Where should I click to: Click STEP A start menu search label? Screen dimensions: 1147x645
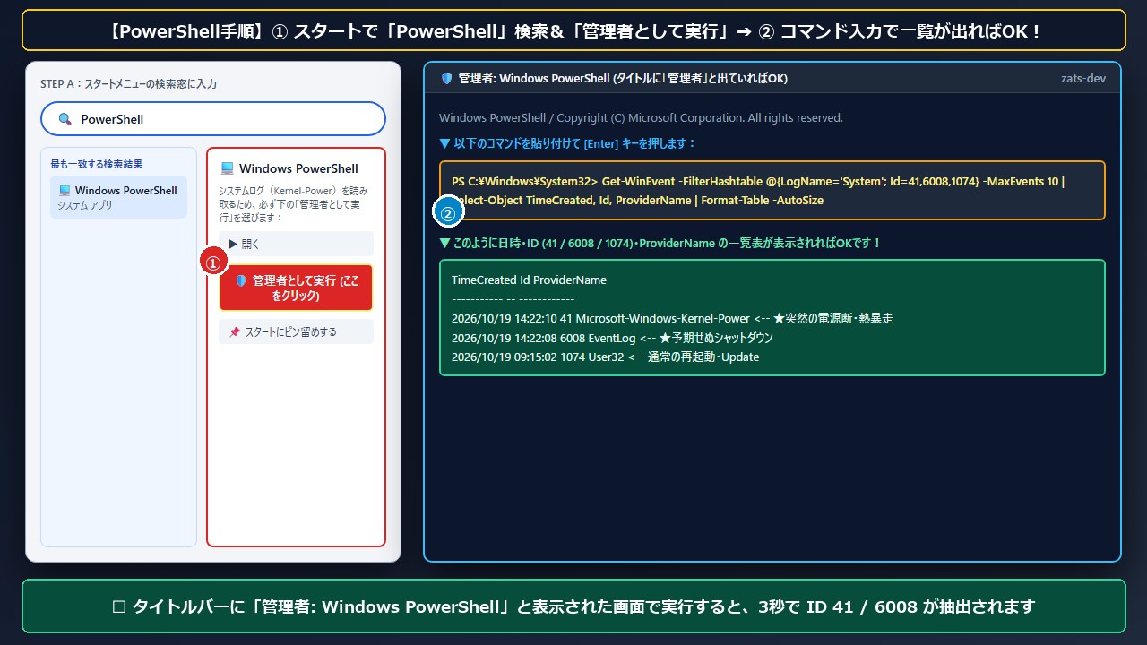tap(128, 83)
